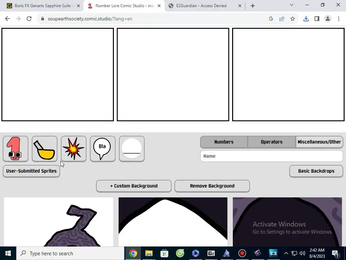The height and width of the screenshot is (260, 346).
Task: Select the Numbers filter tab
Action: [224, 142]
